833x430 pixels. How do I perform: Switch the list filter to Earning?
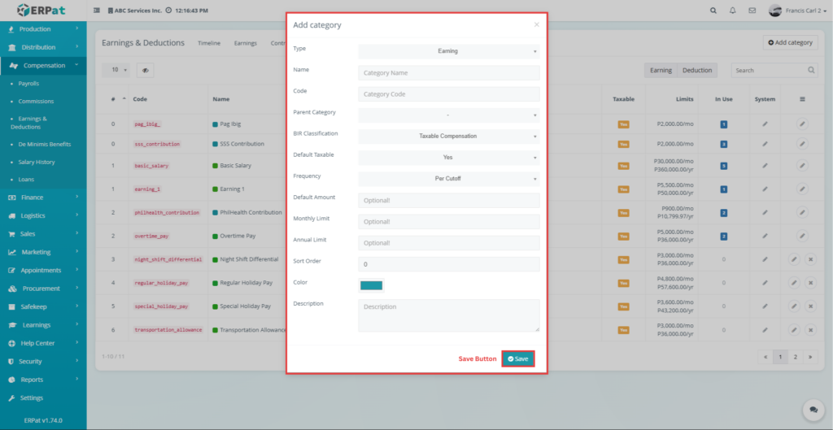tap(661, 71)
